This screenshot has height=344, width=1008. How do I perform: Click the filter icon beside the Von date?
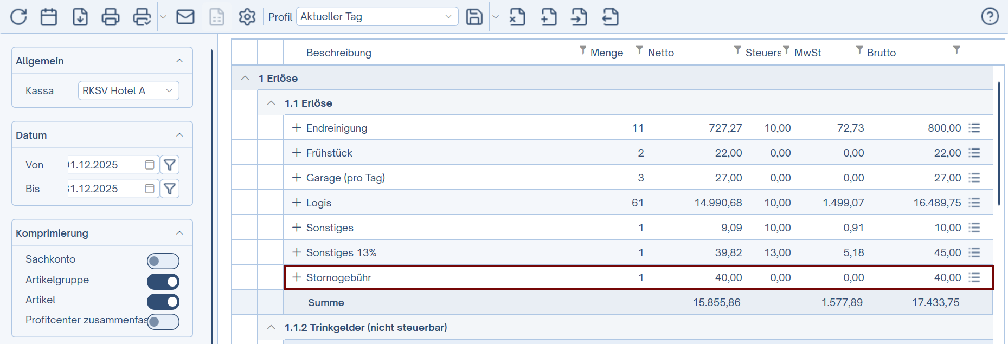(170, 165)
